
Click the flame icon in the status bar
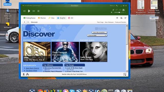[27, 74]
